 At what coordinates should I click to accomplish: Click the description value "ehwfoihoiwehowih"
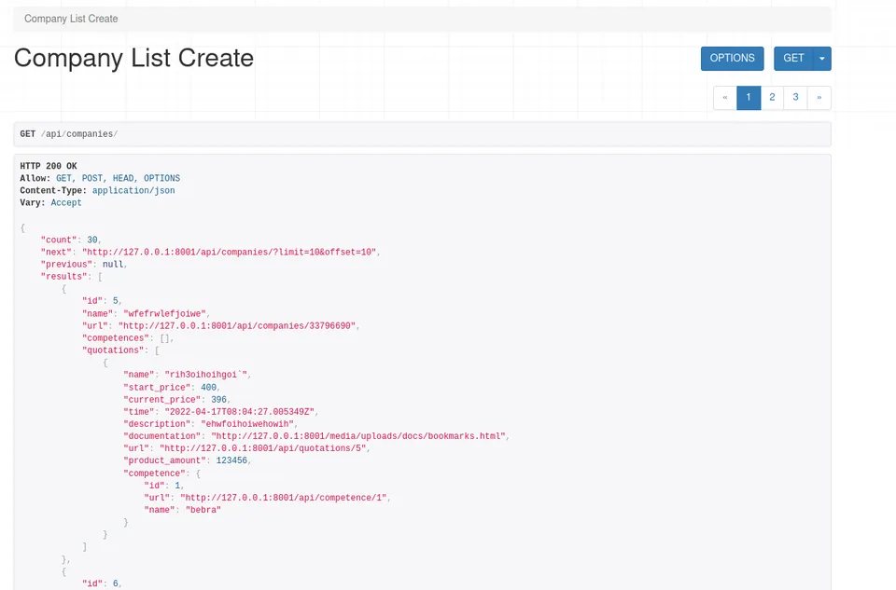pyautogui.click(x=247, y=424)
